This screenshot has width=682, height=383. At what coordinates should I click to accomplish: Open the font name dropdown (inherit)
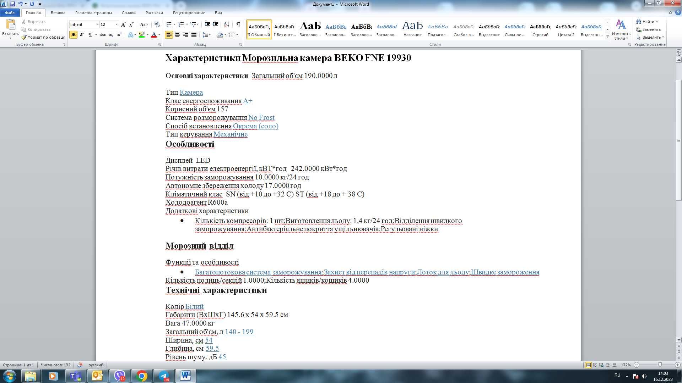coord(97,24)
